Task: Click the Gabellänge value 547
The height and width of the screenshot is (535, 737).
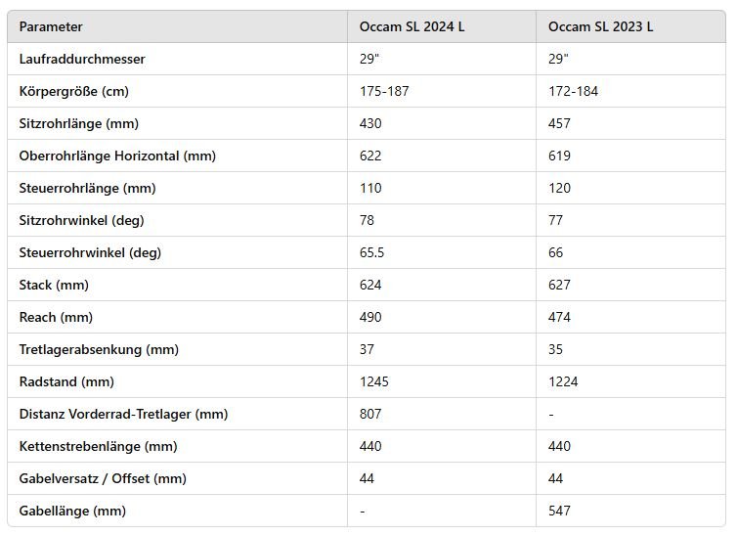Action: pyautogui.click(x=560, y=511)
